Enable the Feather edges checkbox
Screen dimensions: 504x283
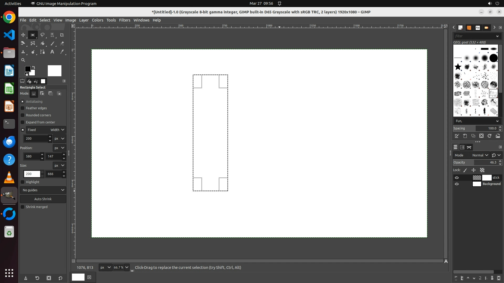[23, 108]
